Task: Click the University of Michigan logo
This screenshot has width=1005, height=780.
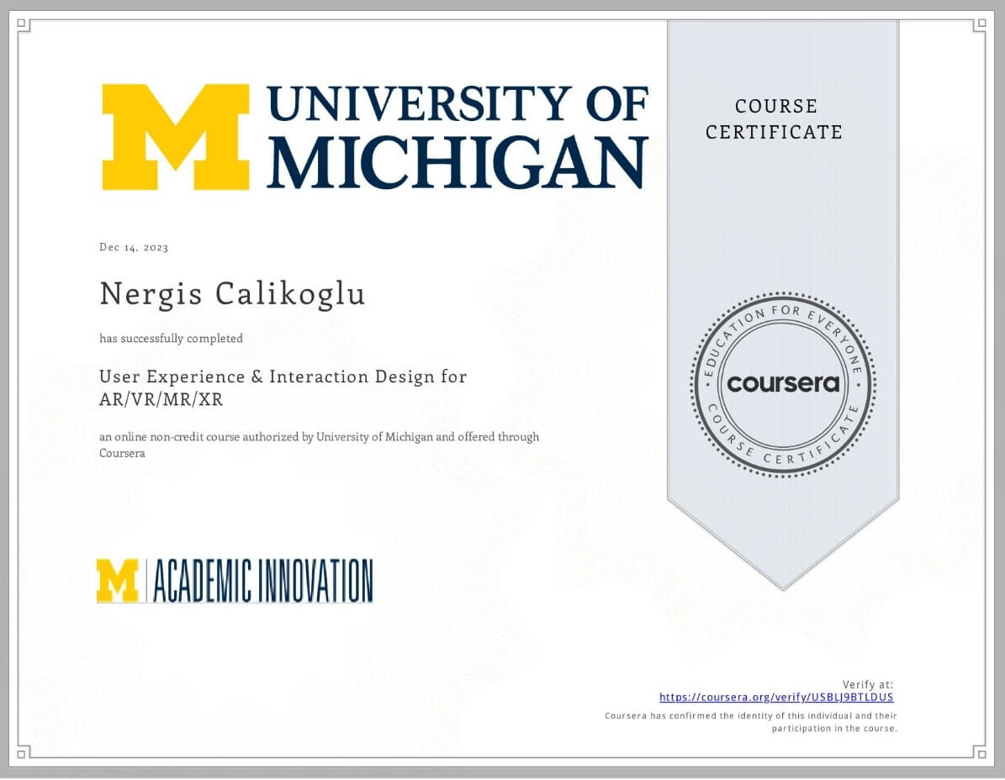Action: 375,136
